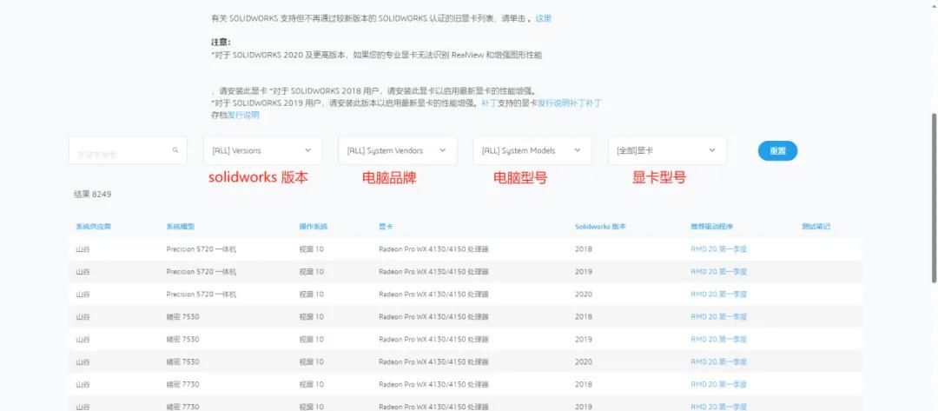Open AMD 20.第一季度 driver link in first row
Viewport: 938px width, 411px height.
pyautogui.click(x=718, y=249)
